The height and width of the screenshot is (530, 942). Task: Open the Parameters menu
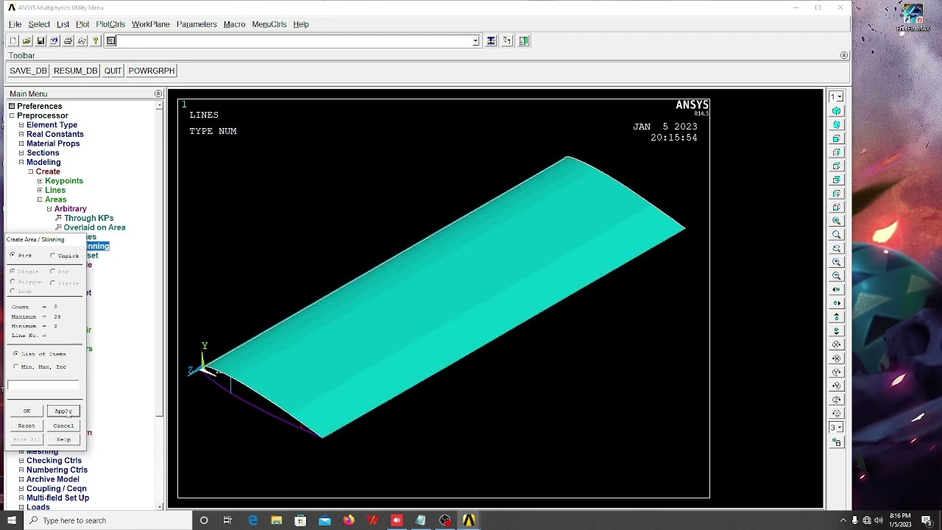coord(196,24)
